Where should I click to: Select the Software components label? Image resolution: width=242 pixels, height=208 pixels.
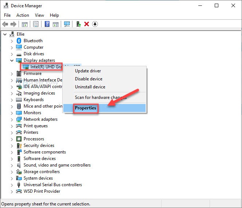pos(45,152)
